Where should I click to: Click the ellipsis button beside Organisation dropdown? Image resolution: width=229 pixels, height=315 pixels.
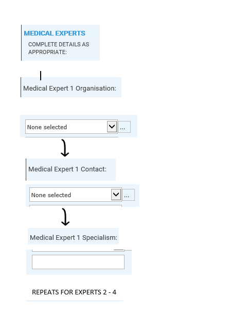pyautogui.click(x=124, y=127)
